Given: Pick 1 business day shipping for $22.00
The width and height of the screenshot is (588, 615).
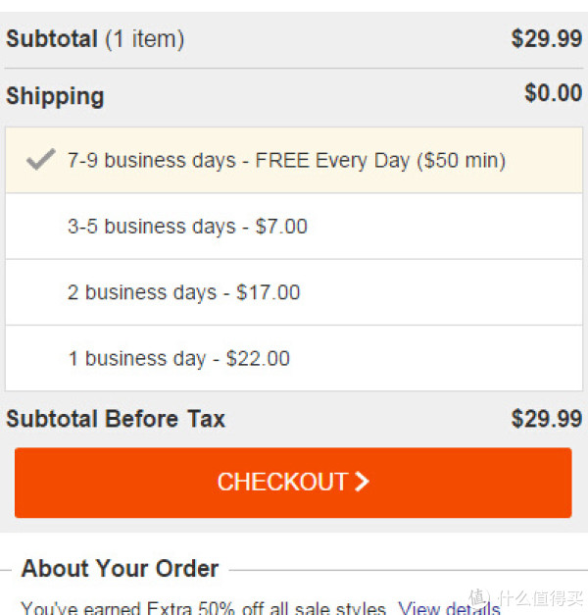Looking at the screenshot, I should point(294,358).
